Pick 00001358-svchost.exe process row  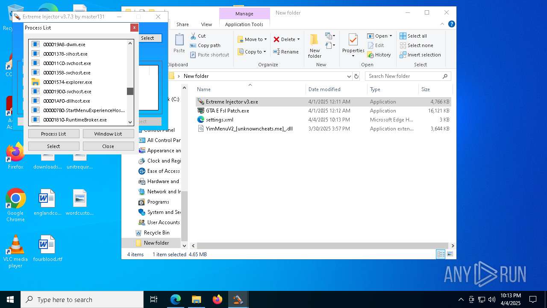67,73
